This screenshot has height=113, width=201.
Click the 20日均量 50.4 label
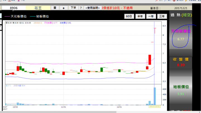click(x=19, y=86)
